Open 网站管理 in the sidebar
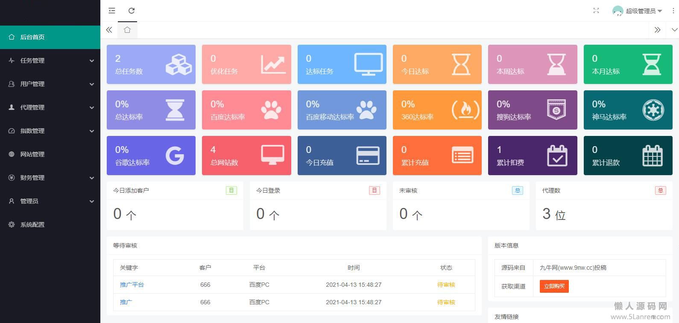The width and height of the screenshot is (679, 323). (x=32, y=154)
